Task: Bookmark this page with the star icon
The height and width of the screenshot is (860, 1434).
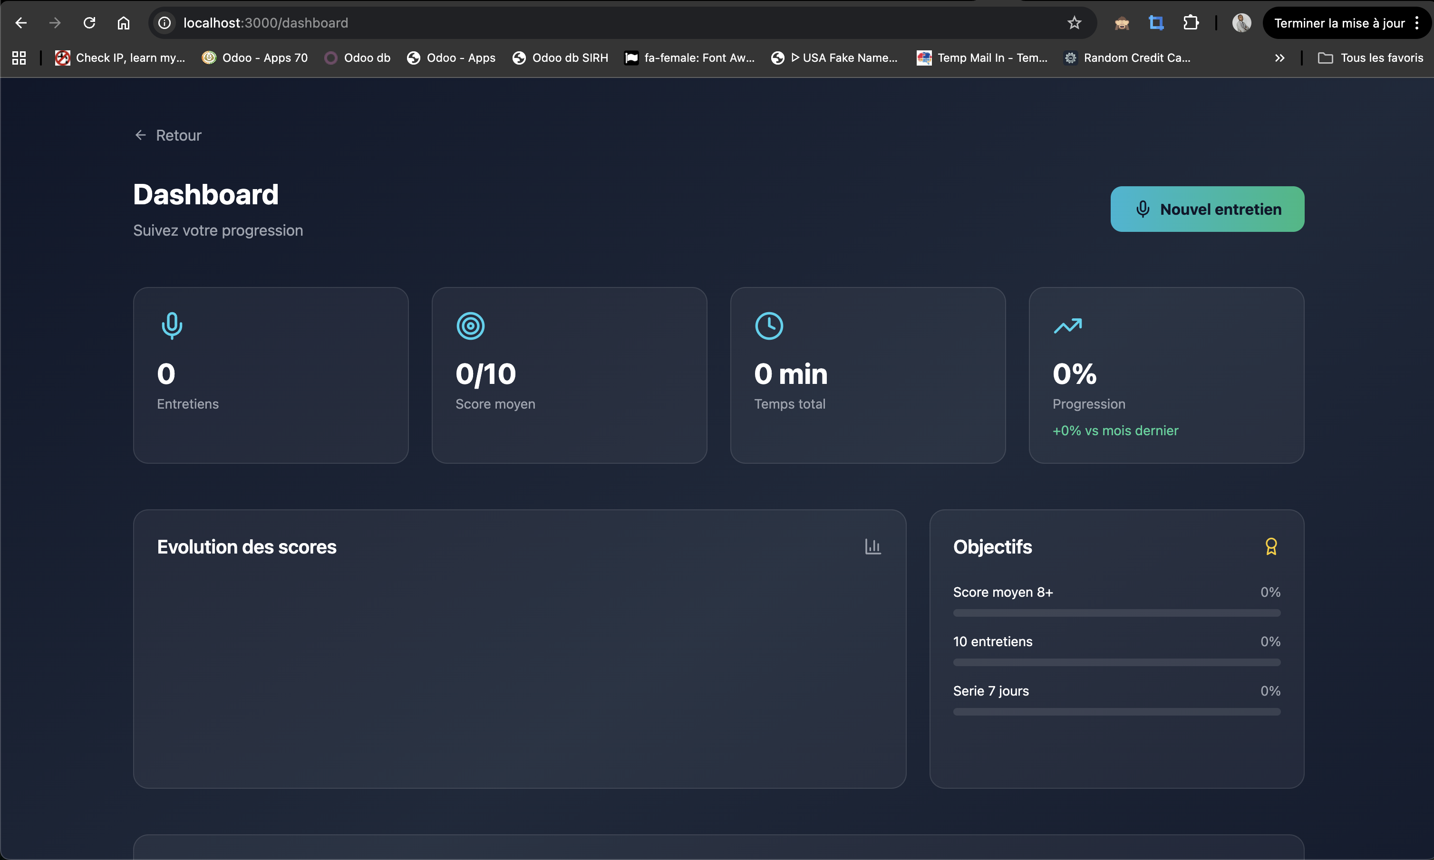Action: click(x=1074, y=23)
